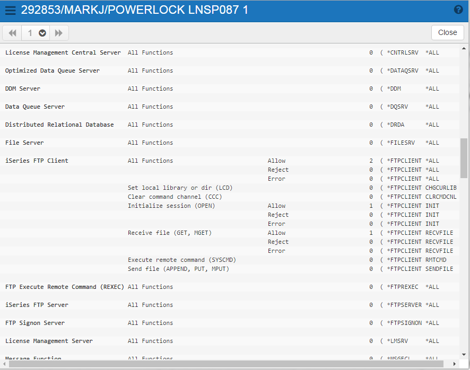Go to previous page with rewind arrows
Viewport: 470px width, 370px height.
click(12, 33)
